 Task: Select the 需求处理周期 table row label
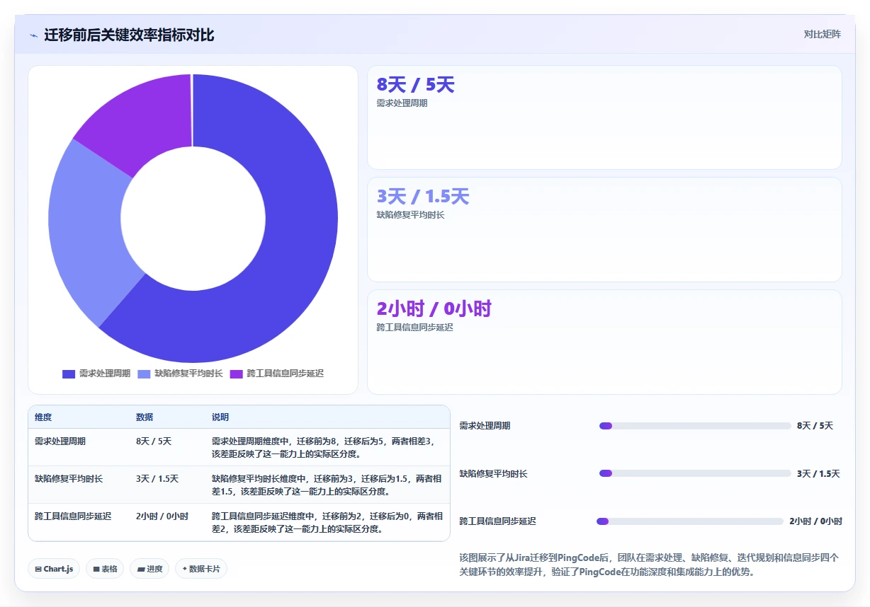(60, 441)
